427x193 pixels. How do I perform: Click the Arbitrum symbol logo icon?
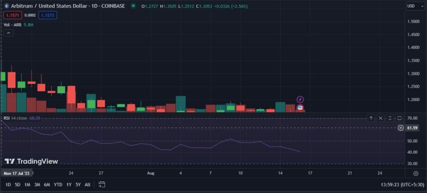coord(7,6)
